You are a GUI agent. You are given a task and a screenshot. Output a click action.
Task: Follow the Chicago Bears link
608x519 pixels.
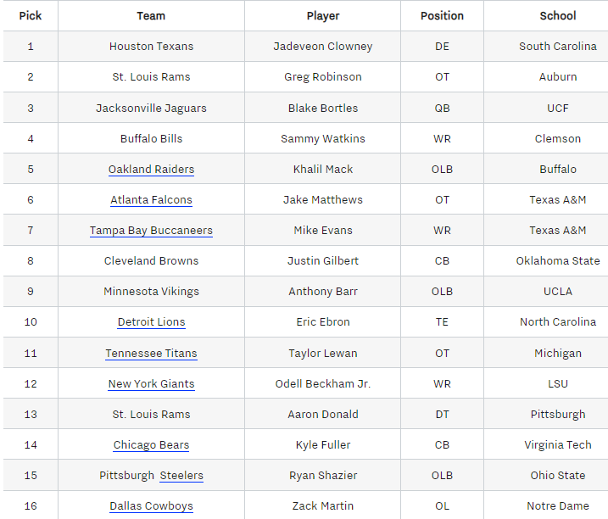(151, 445)
